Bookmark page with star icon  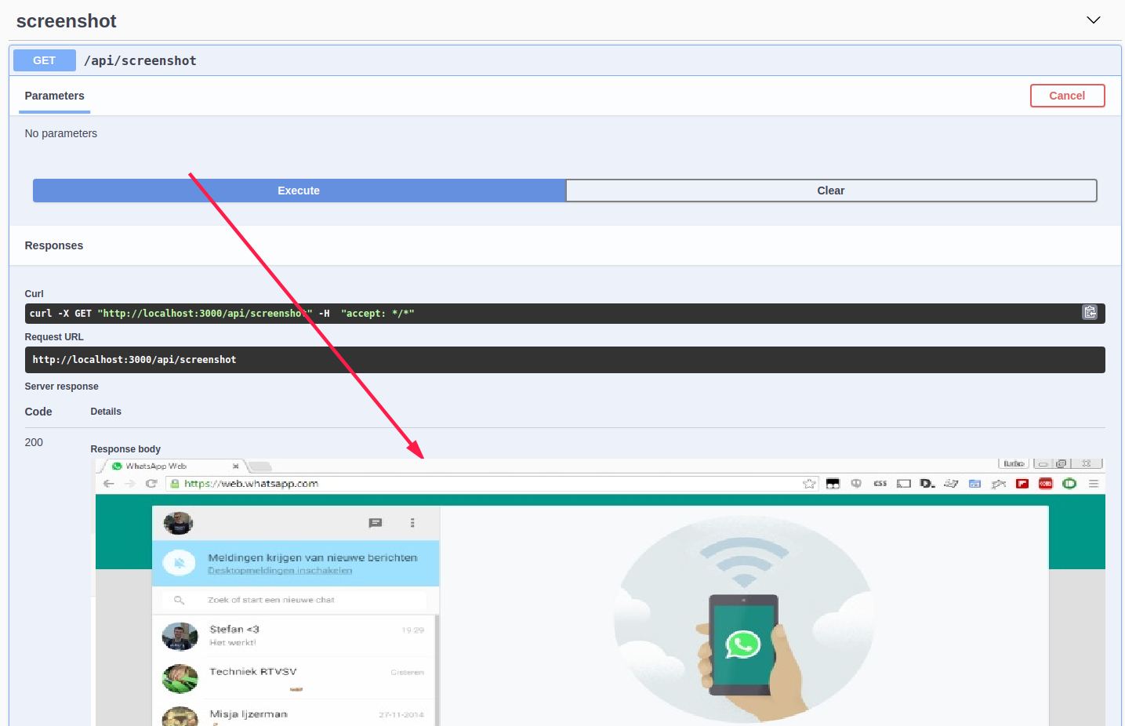(809, 484)
